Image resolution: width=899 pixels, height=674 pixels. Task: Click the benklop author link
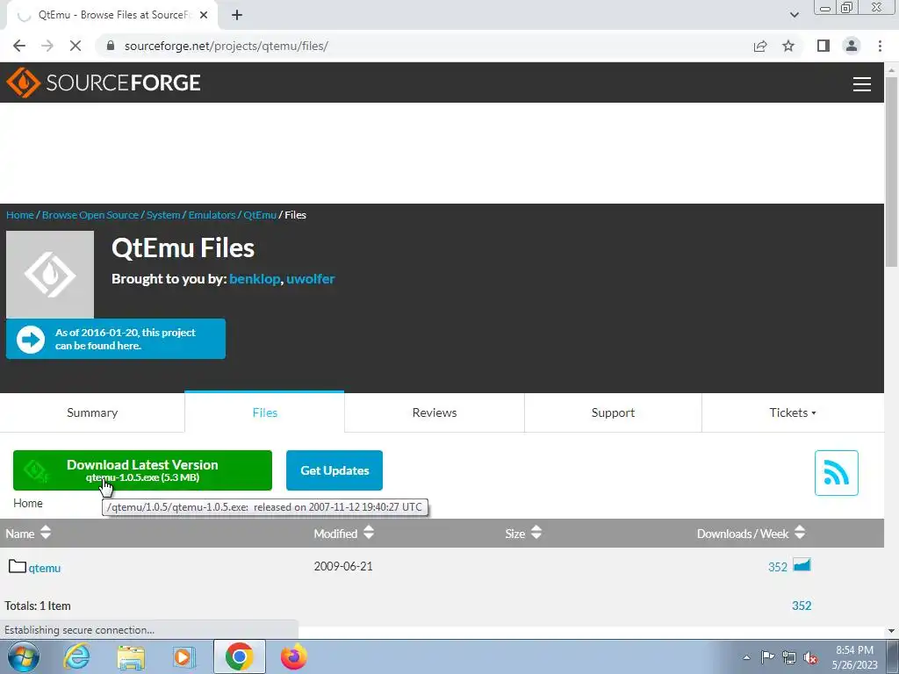[255, 279]
